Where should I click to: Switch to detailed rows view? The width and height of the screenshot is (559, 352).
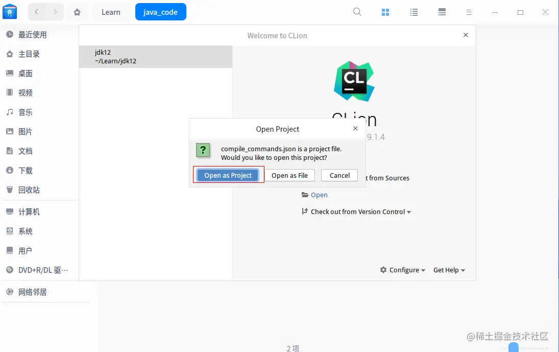442,12
